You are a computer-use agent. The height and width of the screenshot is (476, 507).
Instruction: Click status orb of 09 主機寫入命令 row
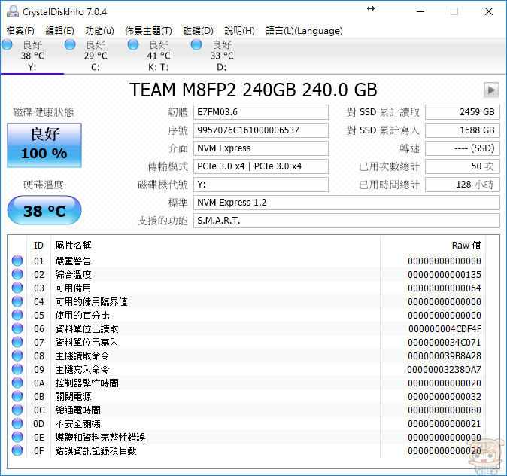click(x=17, y=369)
